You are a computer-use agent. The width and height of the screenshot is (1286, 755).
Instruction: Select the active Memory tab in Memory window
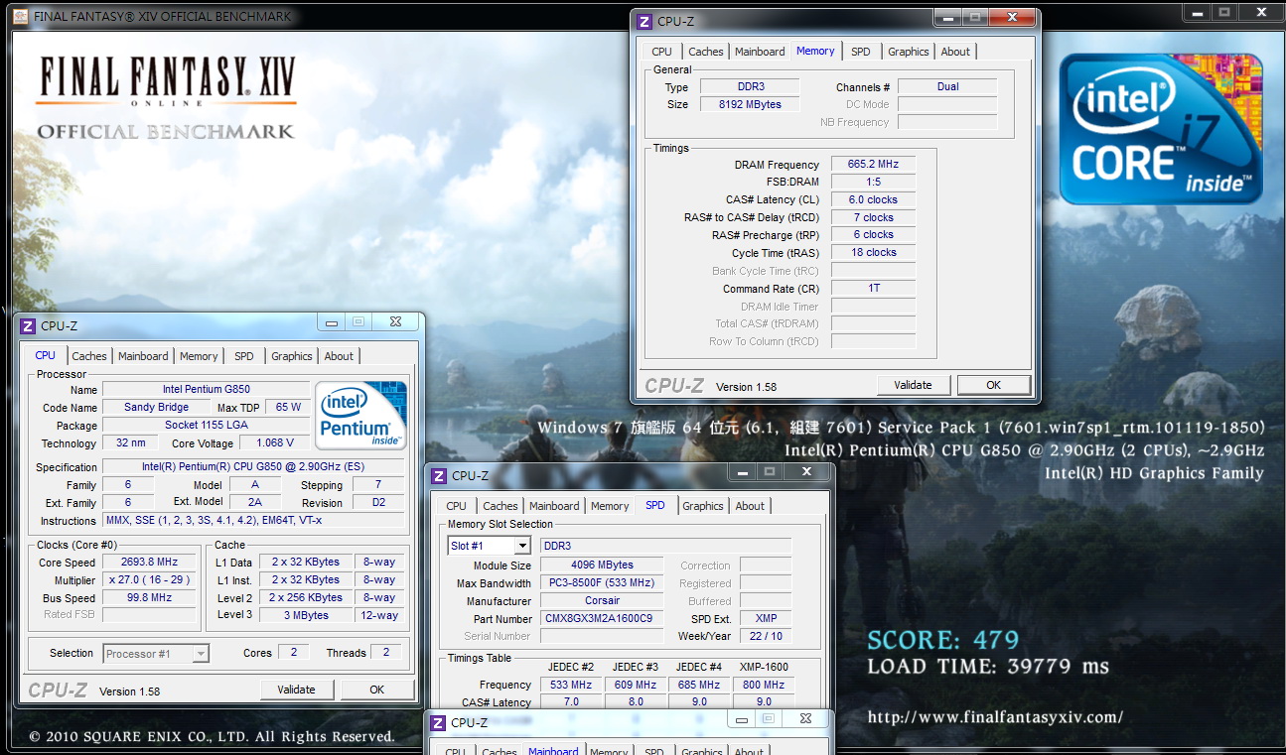(x=815, y=51)
